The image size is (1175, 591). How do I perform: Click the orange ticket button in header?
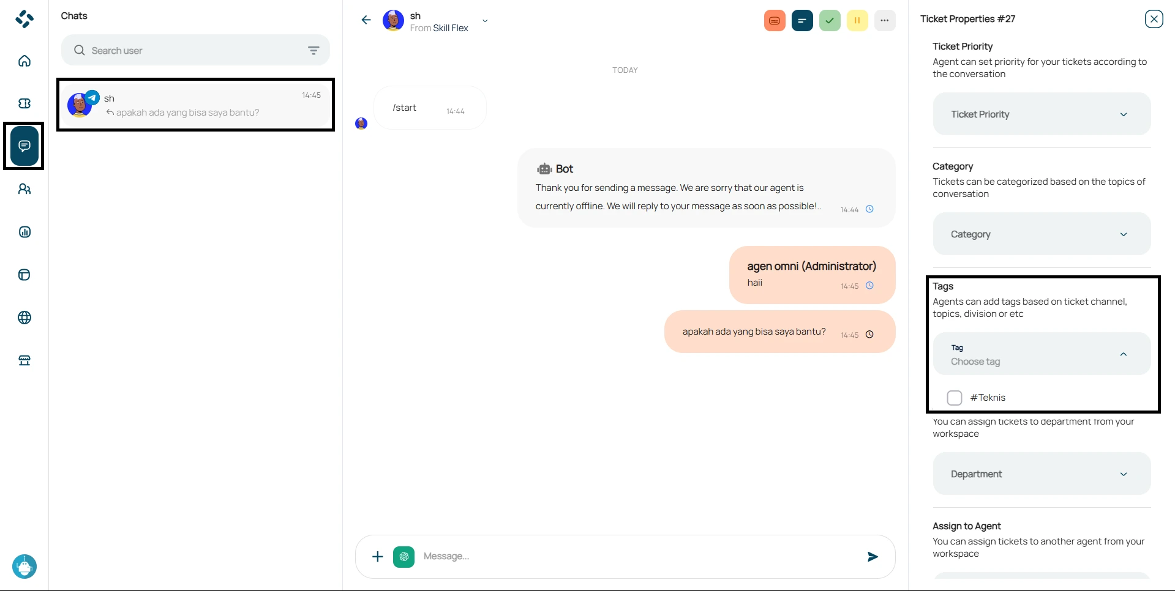tap(775, 21)
